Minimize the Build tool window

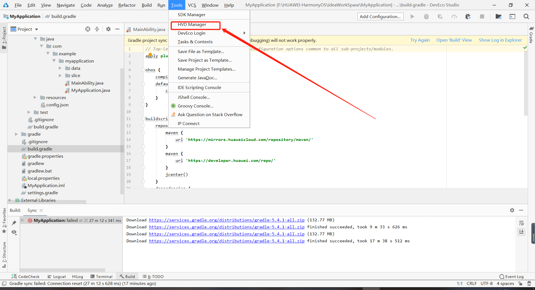pyautogui.click(x=521, y=210)
